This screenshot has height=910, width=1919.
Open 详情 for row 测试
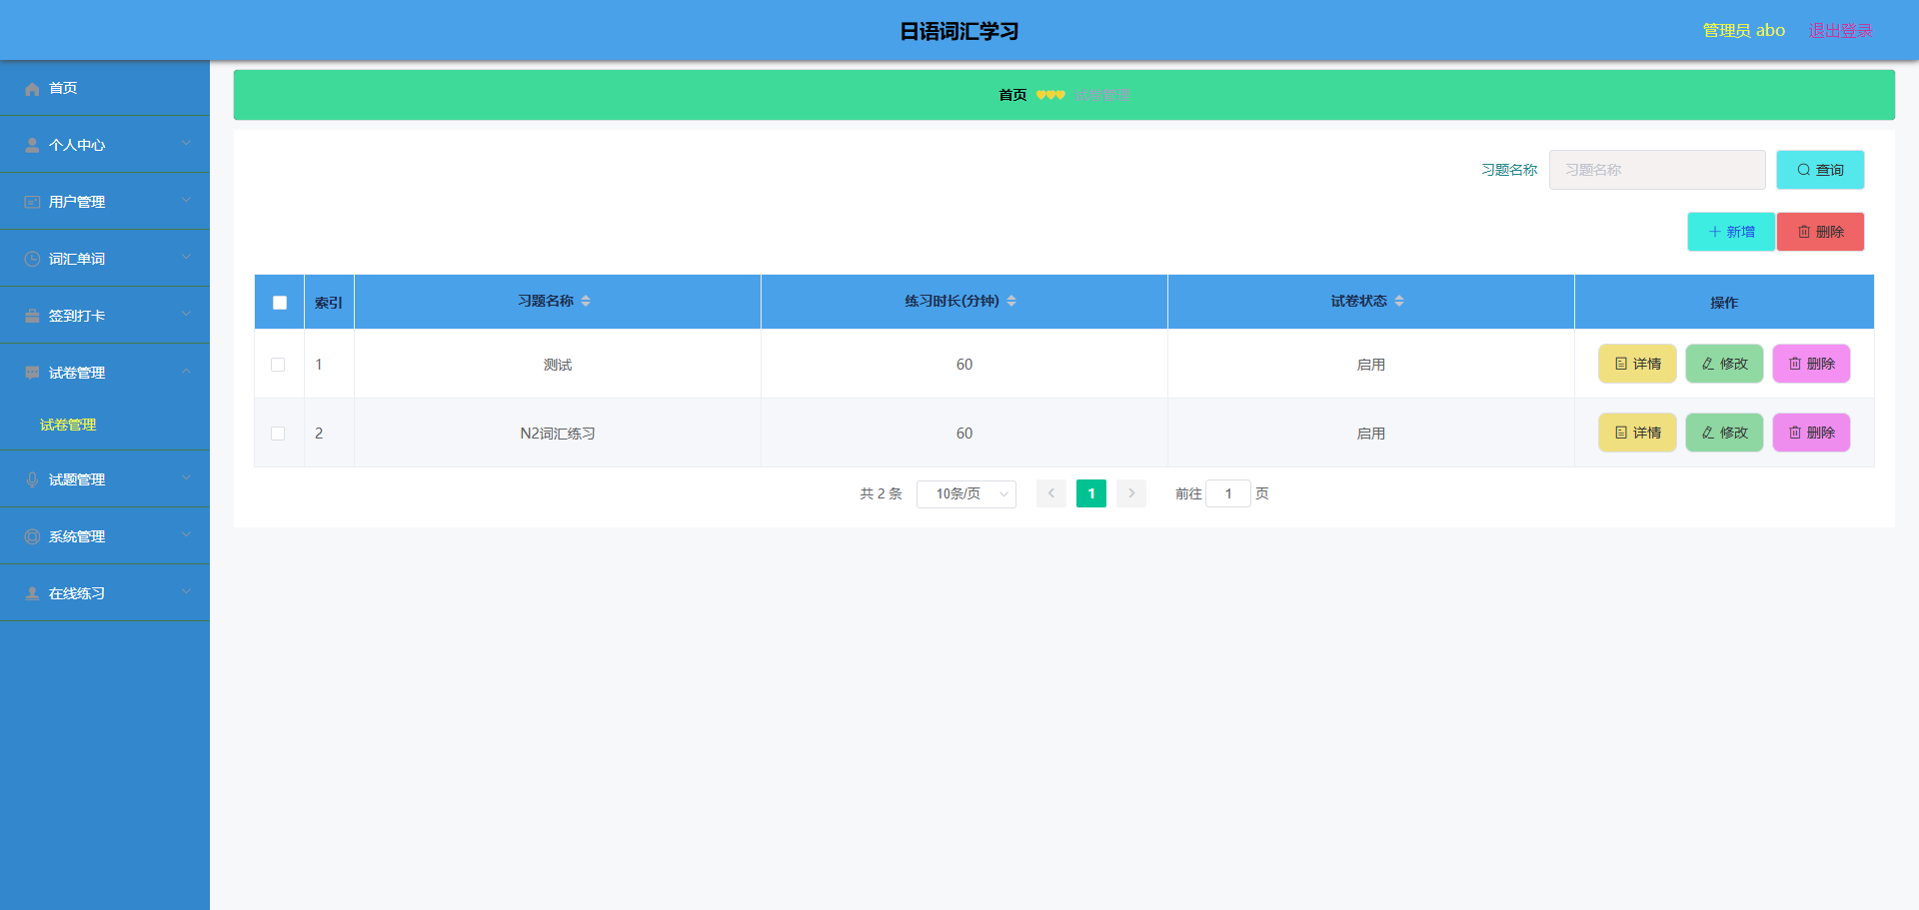click(1637, 365)
